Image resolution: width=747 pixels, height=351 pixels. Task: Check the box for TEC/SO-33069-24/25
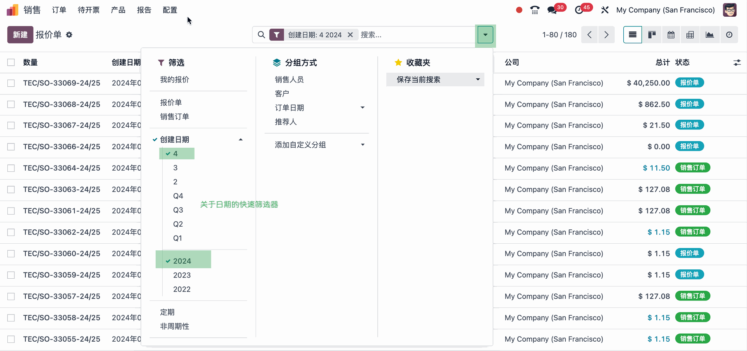click(11, 83)
